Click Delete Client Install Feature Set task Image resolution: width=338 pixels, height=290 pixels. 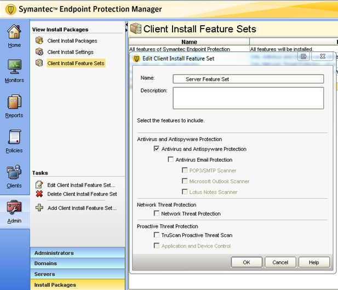[82, 194]
